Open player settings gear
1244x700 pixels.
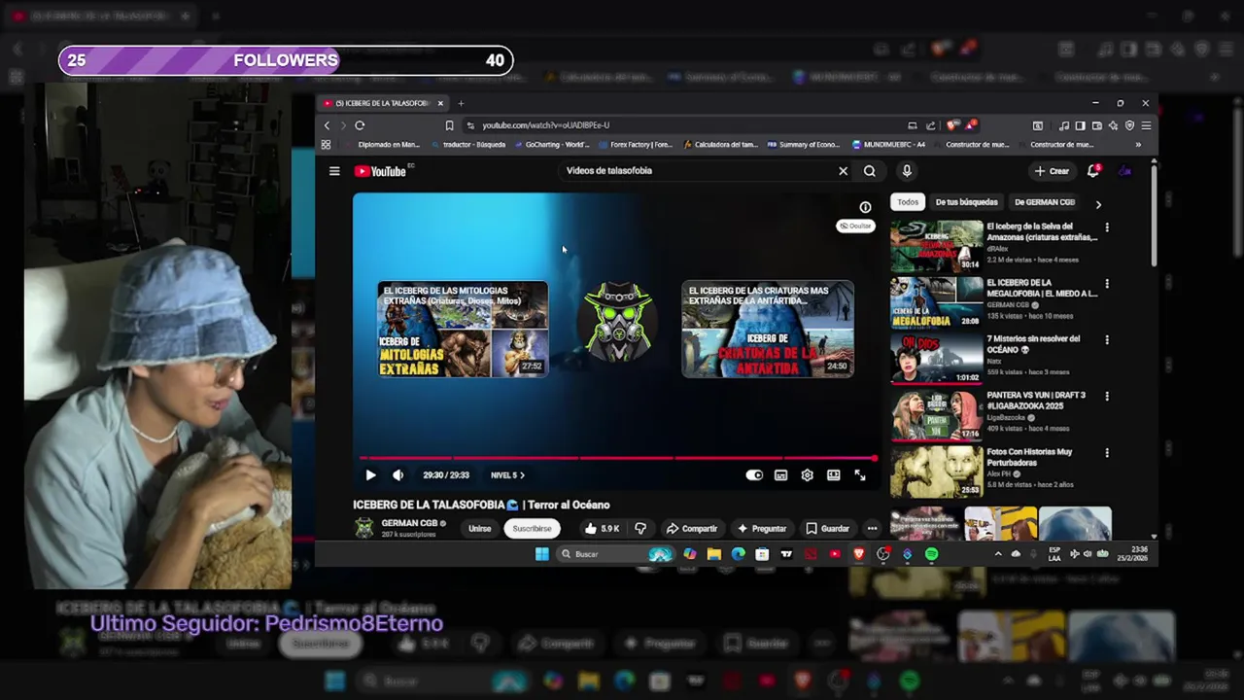[x=807, y=475]
